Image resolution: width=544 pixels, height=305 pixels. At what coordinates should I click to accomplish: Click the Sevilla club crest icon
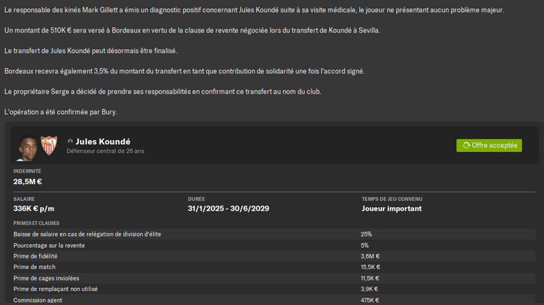[49, 145]
